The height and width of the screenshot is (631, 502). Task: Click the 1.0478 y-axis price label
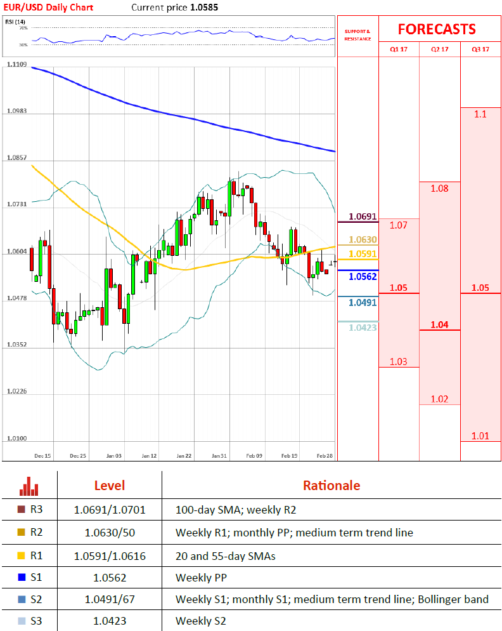(x=17, y=298)
